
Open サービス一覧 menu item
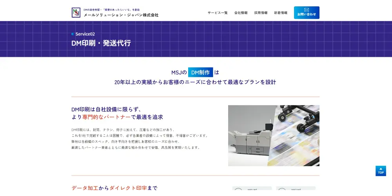pos(218,13)
